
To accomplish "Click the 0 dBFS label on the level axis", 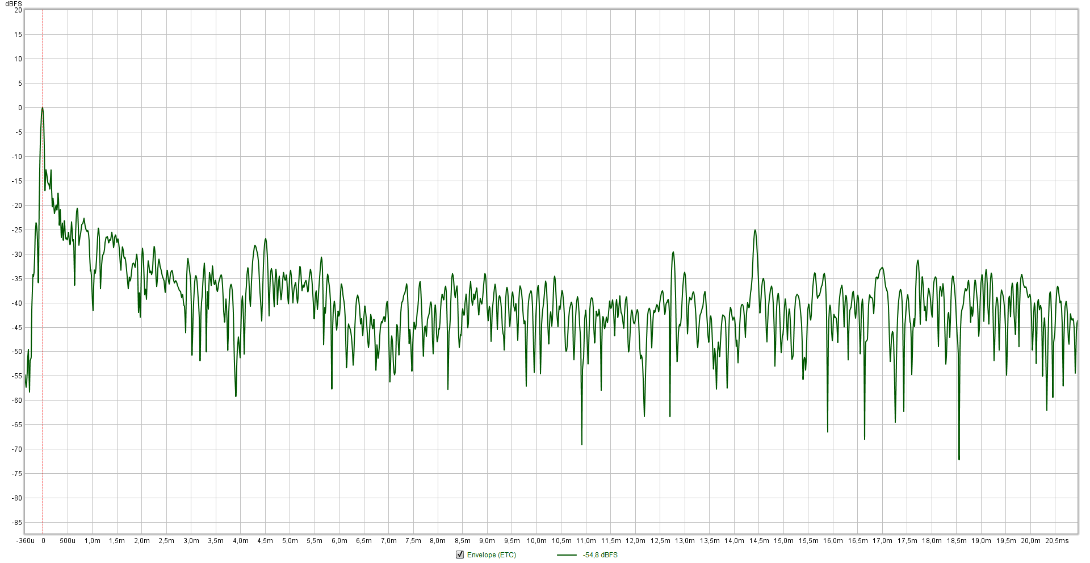I will coord(20,108).
